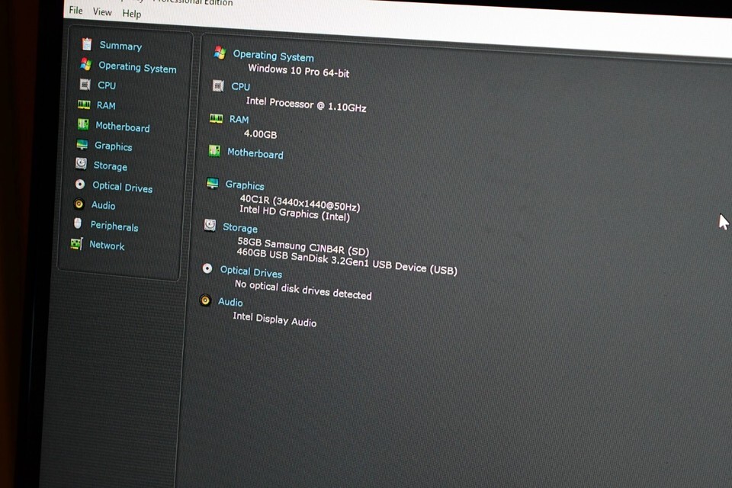Screen dimensions: 732x488
Task: Click the CPU heading link in summary
Action: (x=241, y=87)
